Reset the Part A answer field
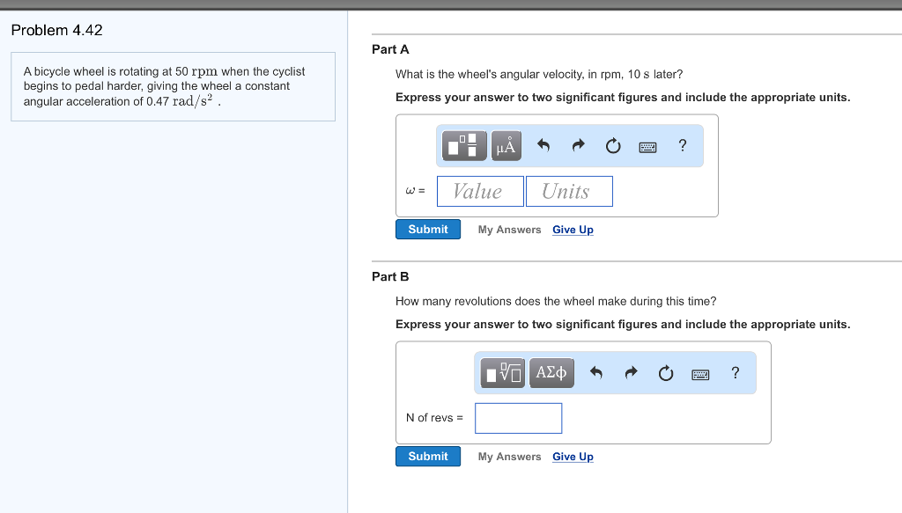Viewport: 902px width, 513px height. point(613,146)
